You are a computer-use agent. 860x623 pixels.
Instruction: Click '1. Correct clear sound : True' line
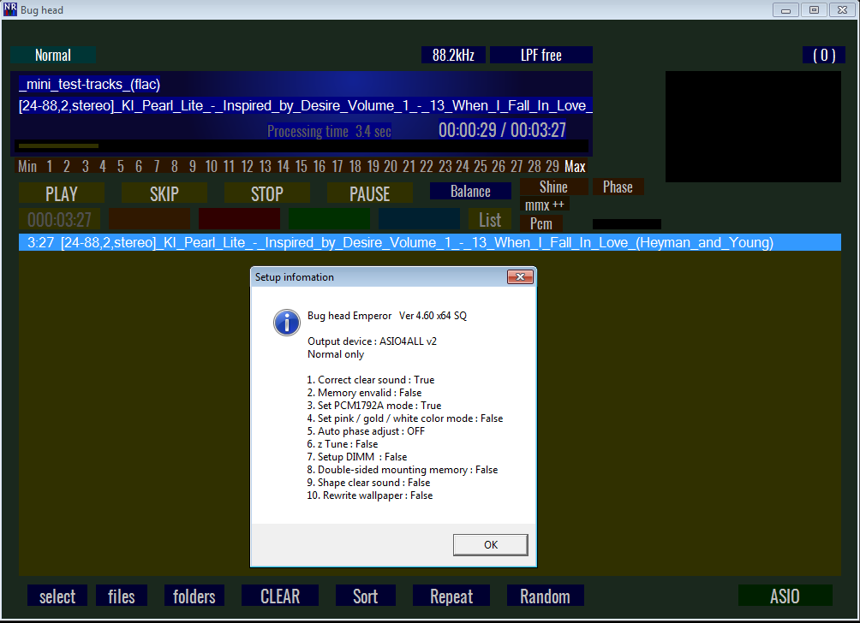click(370, 380)
